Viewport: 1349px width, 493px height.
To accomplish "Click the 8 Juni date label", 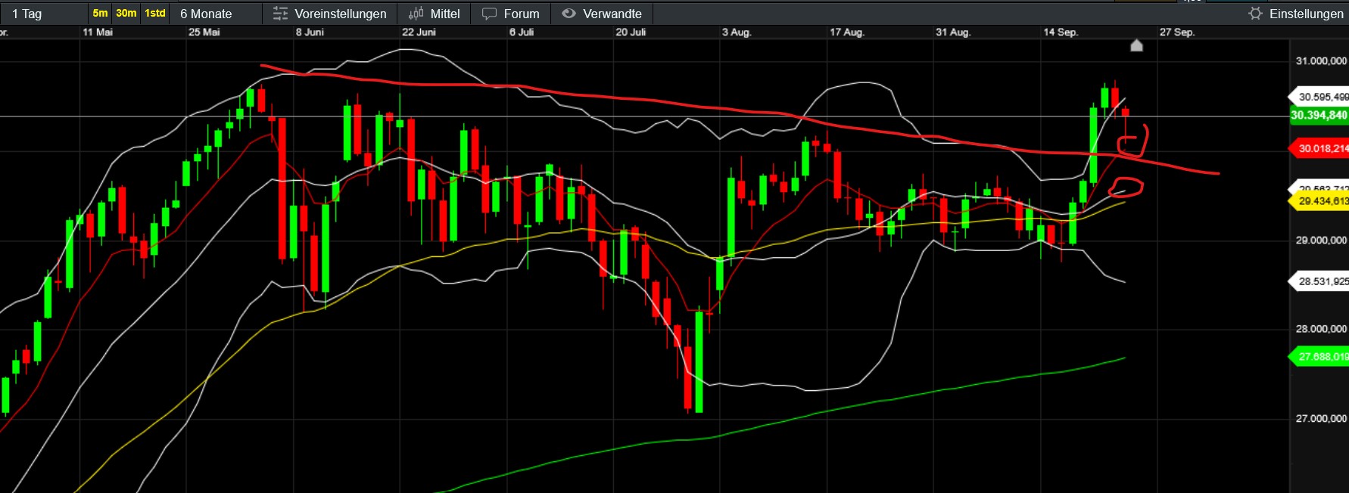I will tap(310, 32).
